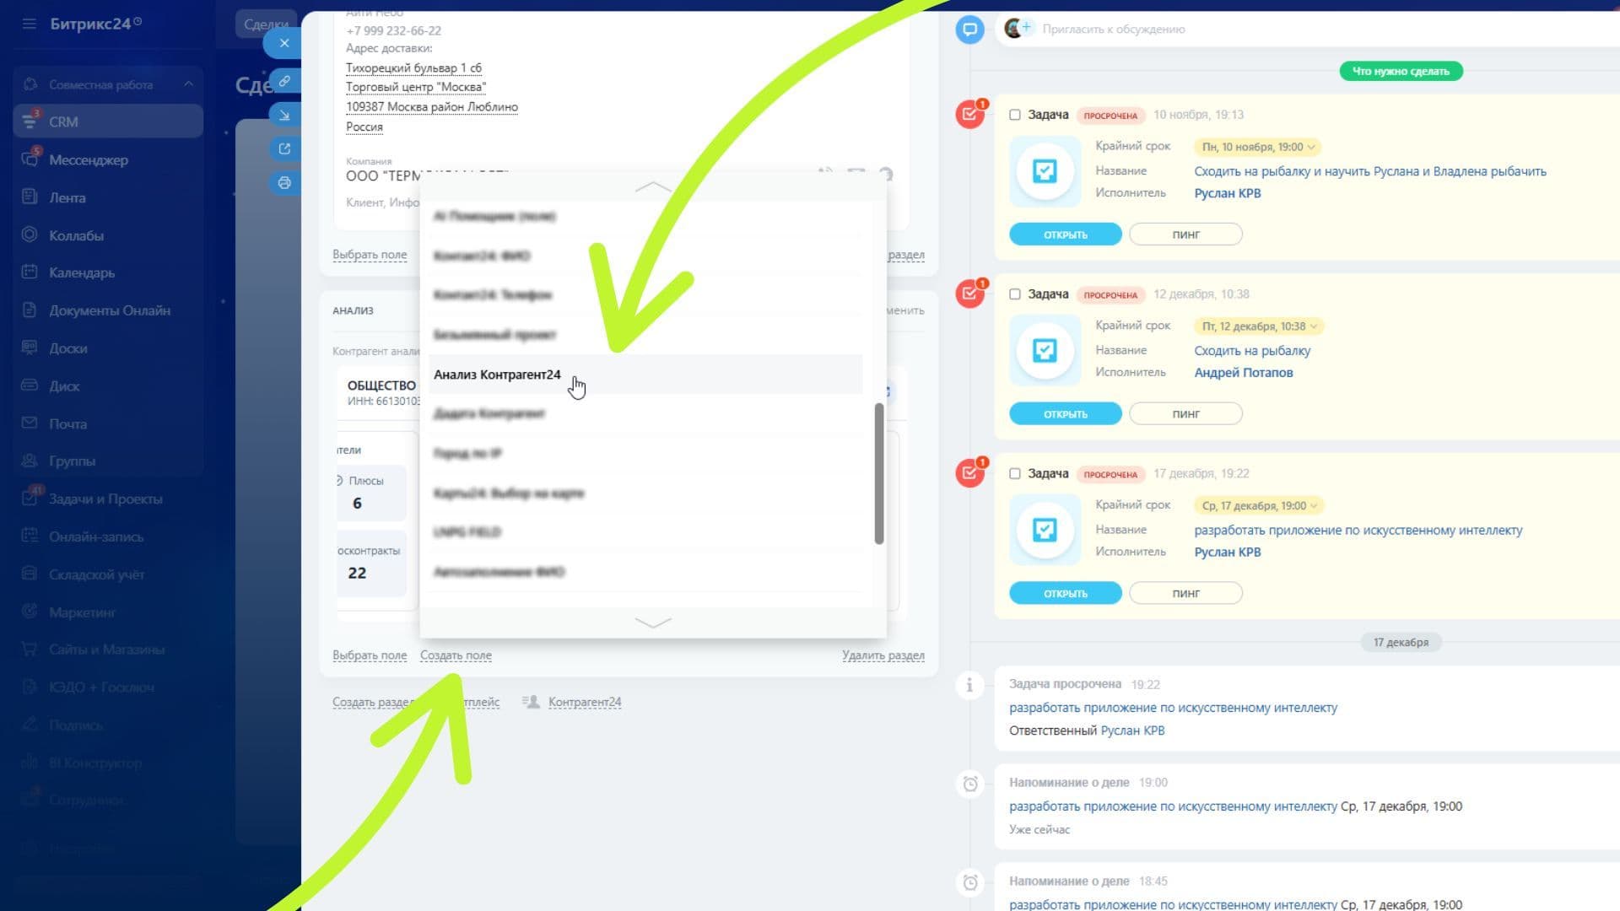Click the comment bubble icon in timeline

970,30
